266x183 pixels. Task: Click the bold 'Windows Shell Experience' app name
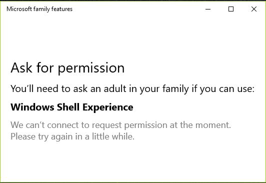72,107
